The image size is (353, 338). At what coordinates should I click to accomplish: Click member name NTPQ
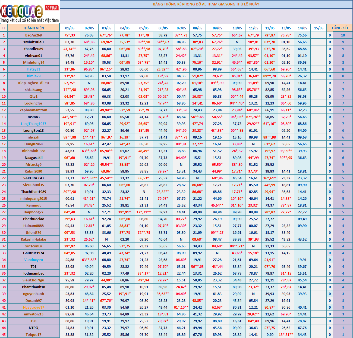click(x=33, y=328)
